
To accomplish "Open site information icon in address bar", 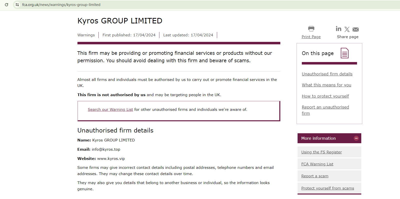I will pos(17,5).
